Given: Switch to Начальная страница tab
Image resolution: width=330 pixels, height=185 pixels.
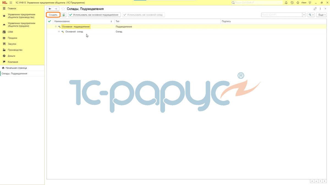Looking at the screenshot, I should pos(22,68).
